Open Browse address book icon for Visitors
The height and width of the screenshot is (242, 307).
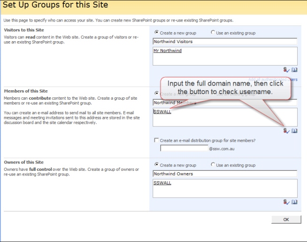[x=294, y=70]
